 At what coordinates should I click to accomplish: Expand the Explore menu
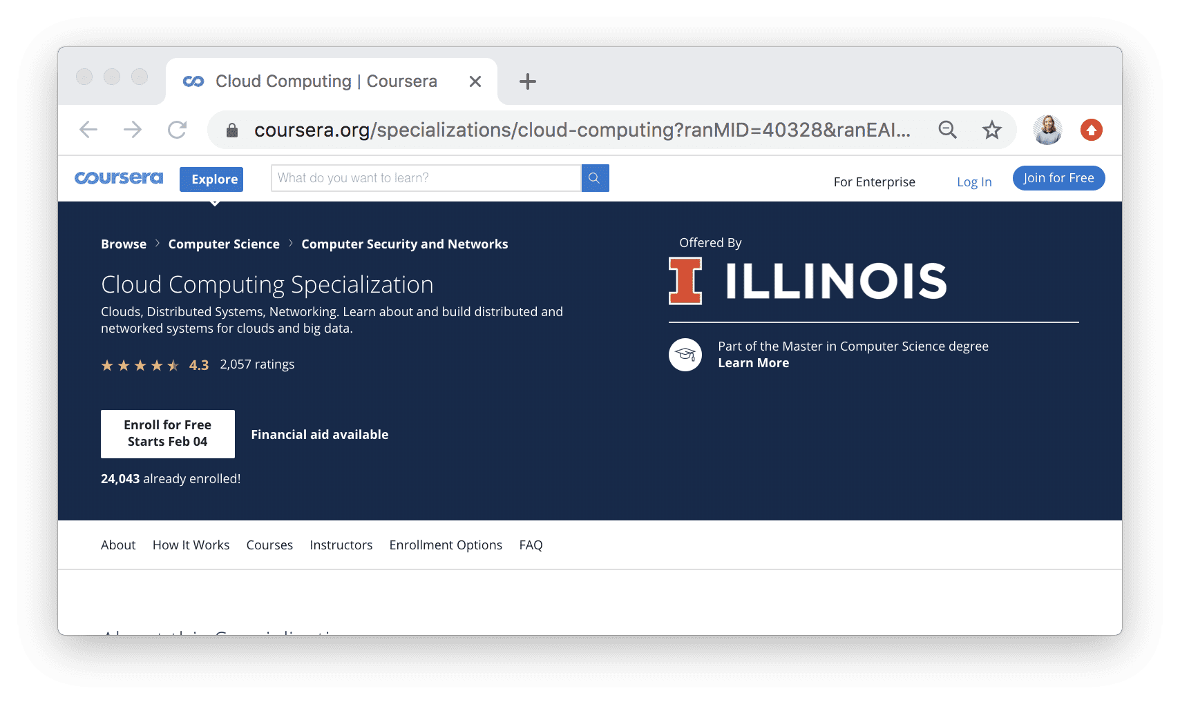[x=211, y=179]
